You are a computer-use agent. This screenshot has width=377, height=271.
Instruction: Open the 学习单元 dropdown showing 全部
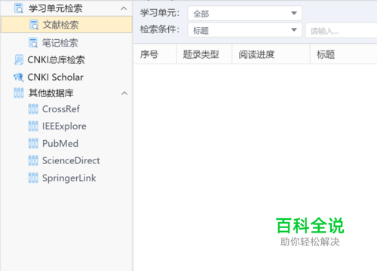tap(245, 14)
